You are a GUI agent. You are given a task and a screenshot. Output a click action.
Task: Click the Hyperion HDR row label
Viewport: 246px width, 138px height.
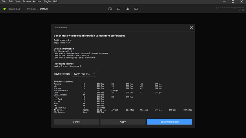point(60,108)
